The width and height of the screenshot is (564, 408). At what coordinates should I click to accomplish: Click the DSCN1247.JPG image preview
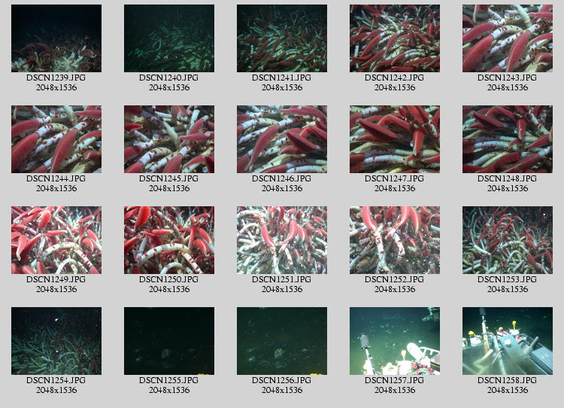395,139
